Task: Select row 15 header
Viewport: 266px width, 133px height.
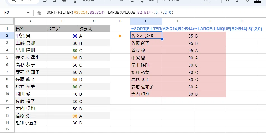Action: [x=7, y=129]
